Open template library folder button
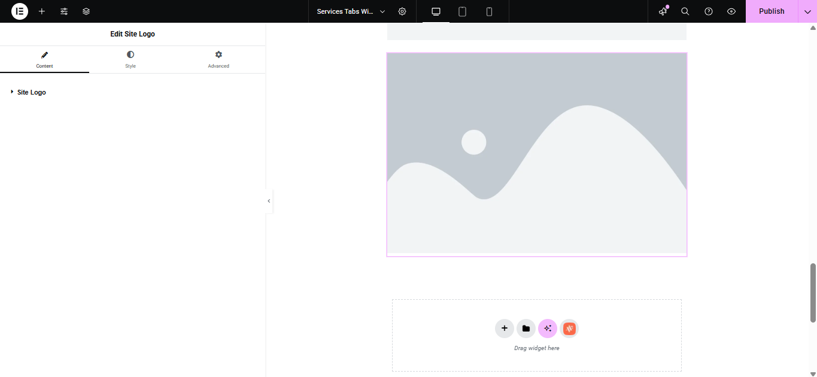The width and height of the screenshot is (817, 377). [x=526, y=328]
